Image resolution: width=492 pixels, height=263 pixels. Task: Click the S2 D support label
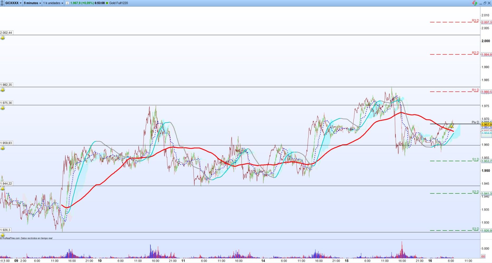pyautogui.click(x=475, y=192)
